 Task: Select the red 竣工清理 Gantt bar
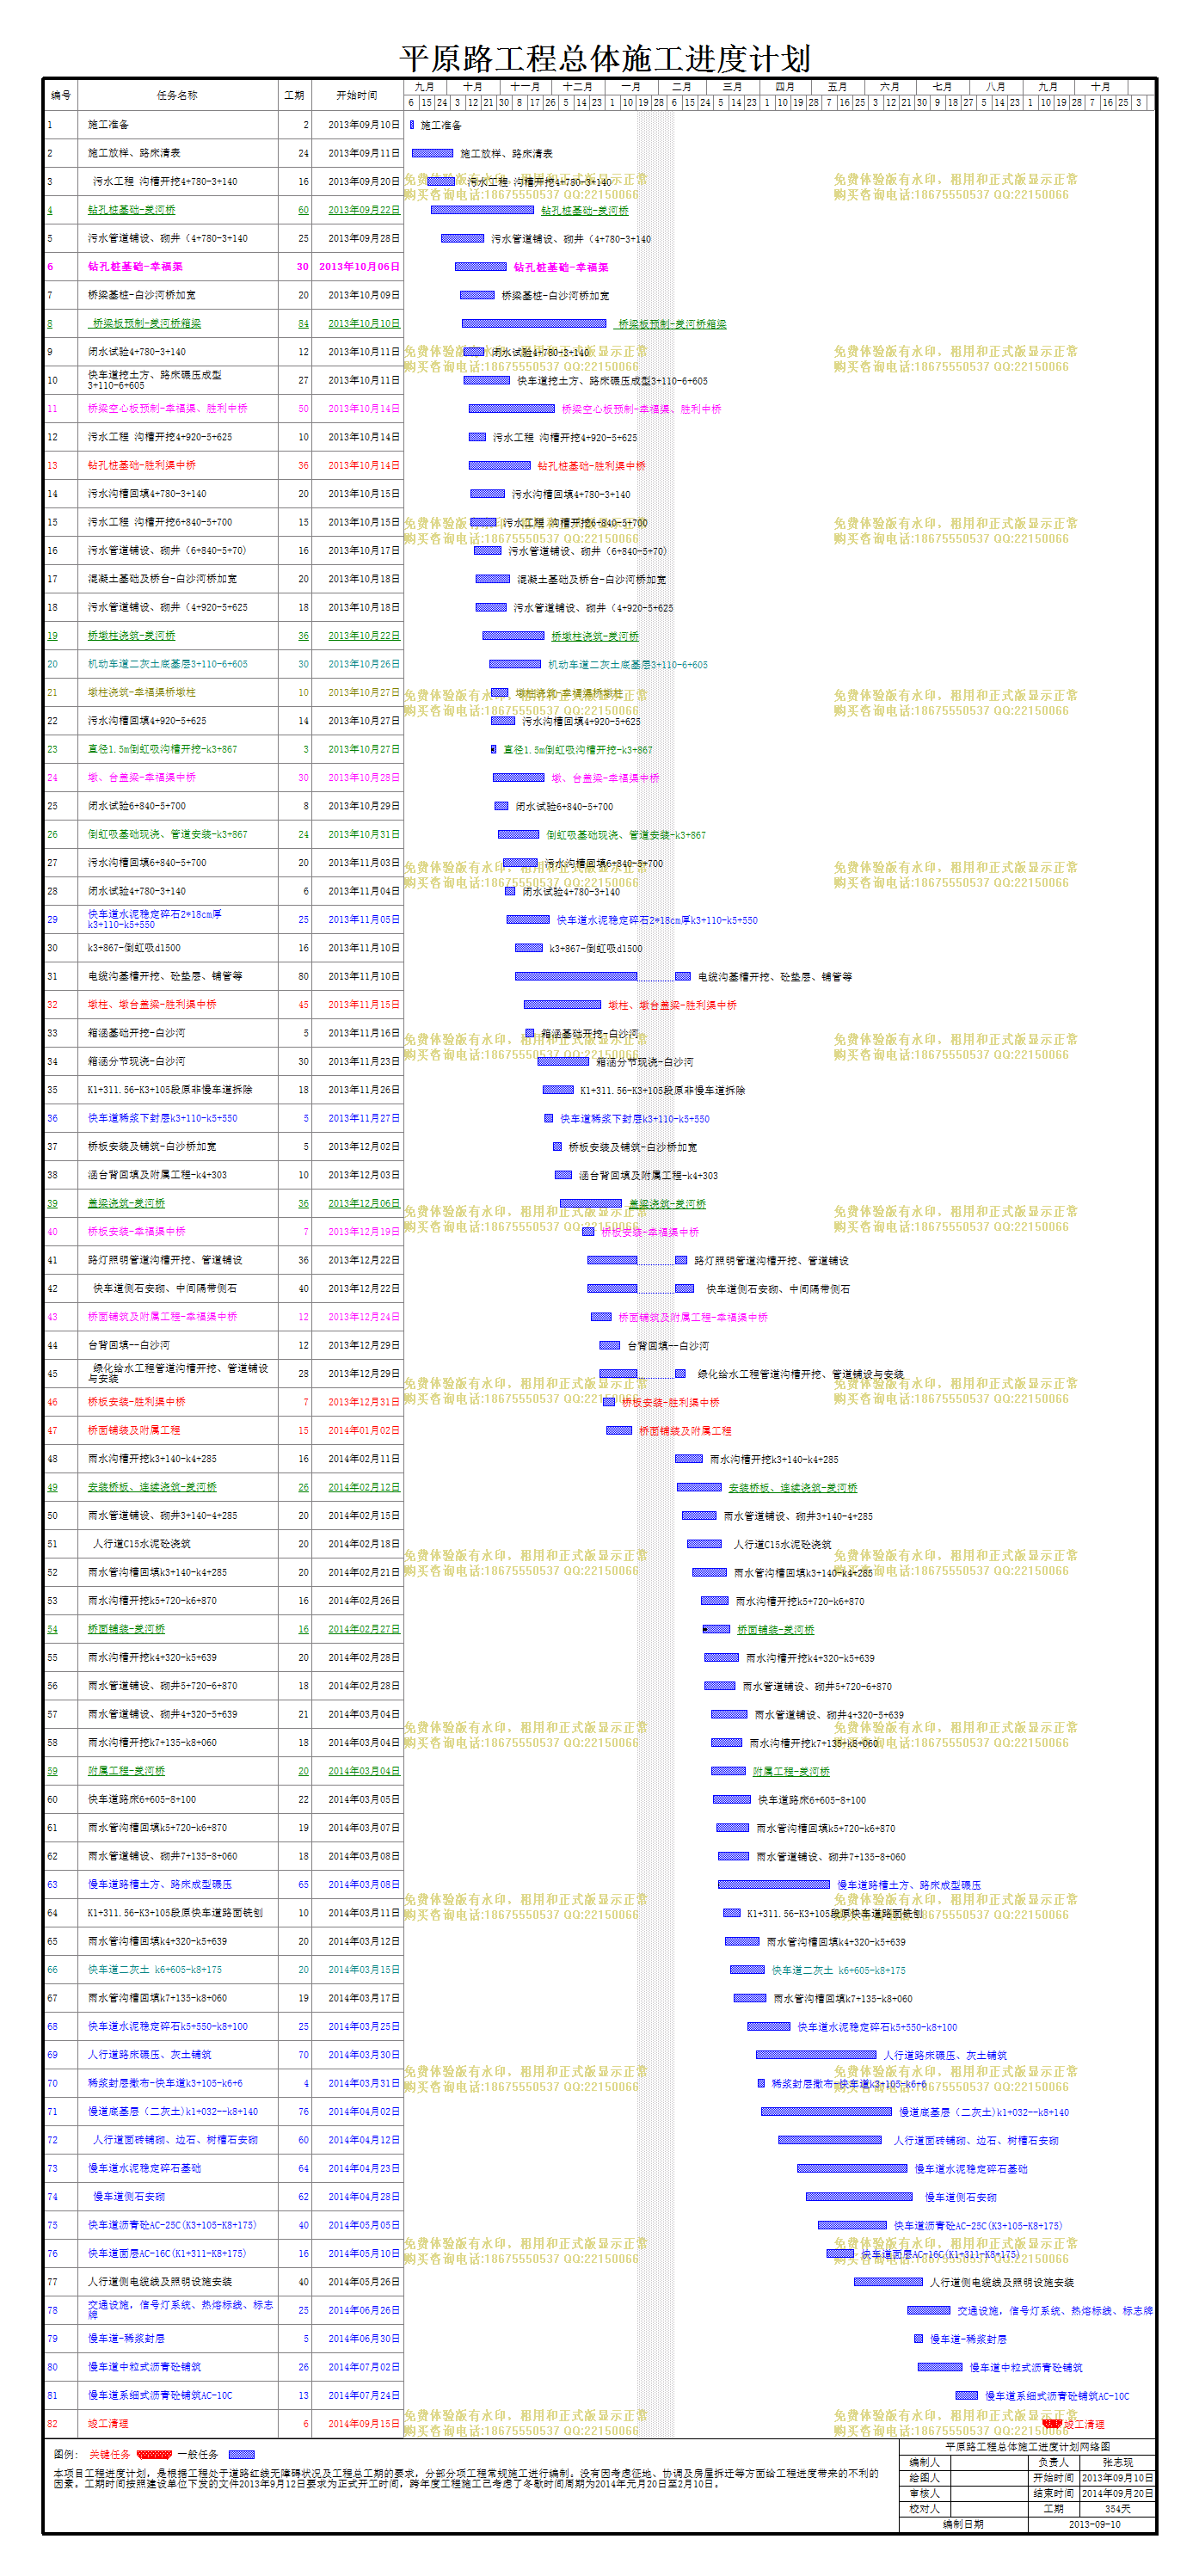pos(1051,2424)
